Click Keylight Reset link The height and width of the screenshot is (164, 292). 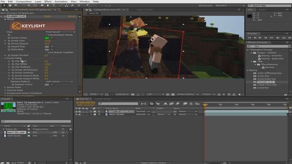pos(47,16)
